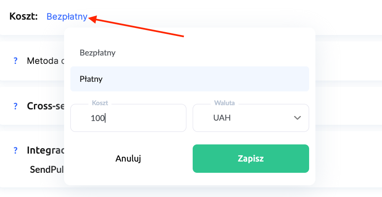
Task: Click the UAH currency value
Action: tap(222, 118)
